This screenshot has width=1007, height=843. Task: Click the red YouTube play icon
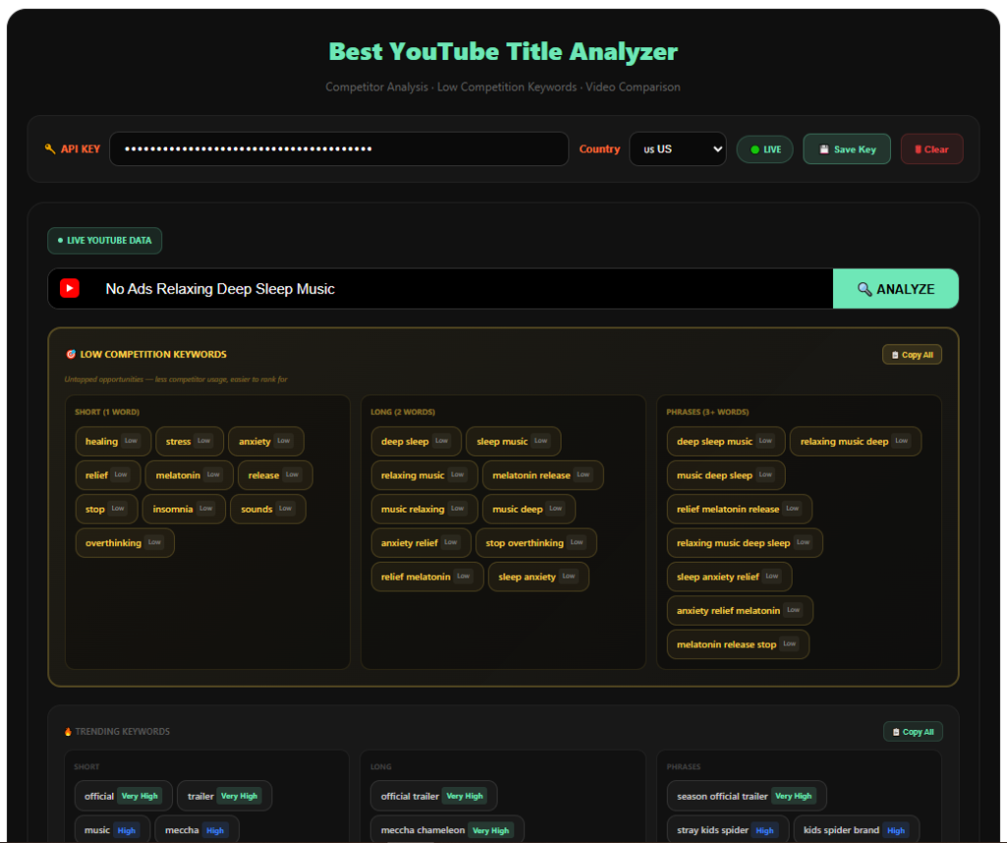pos(70,288)
